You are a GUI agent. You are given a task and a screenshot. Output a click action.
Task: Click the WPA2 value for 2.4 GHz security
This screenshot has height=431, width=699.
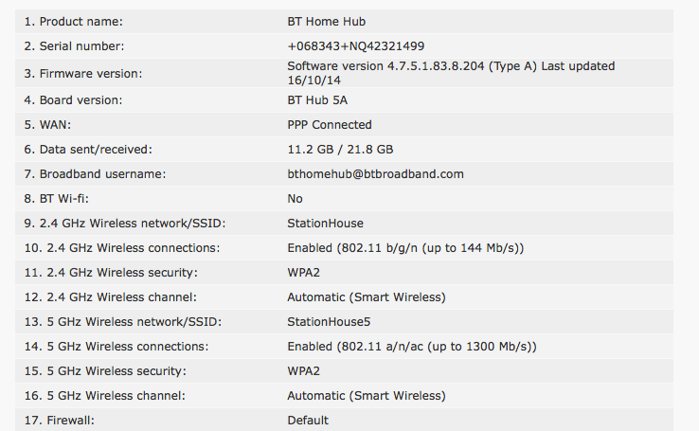click(304, 273)
